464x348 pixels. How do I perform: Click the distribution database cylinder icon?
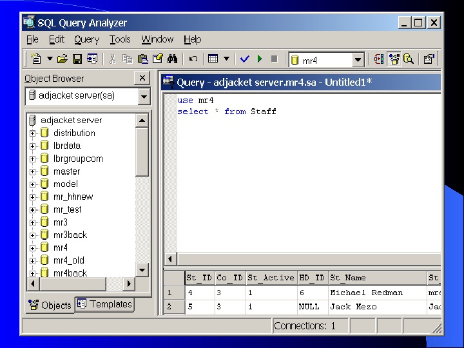(x=44, y=133)
